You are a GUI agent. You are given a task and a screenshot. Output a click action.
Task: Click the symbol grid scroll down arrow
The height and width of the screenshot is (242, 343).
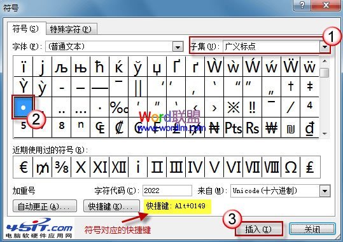coord(325,133)
